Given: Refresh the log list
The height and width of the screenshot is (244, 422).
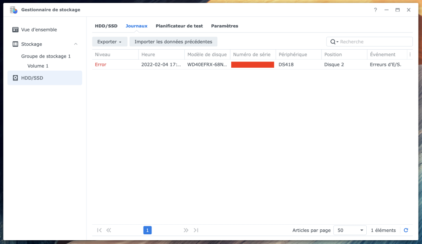Looking at the screenshot, I should tap(406, 230).
